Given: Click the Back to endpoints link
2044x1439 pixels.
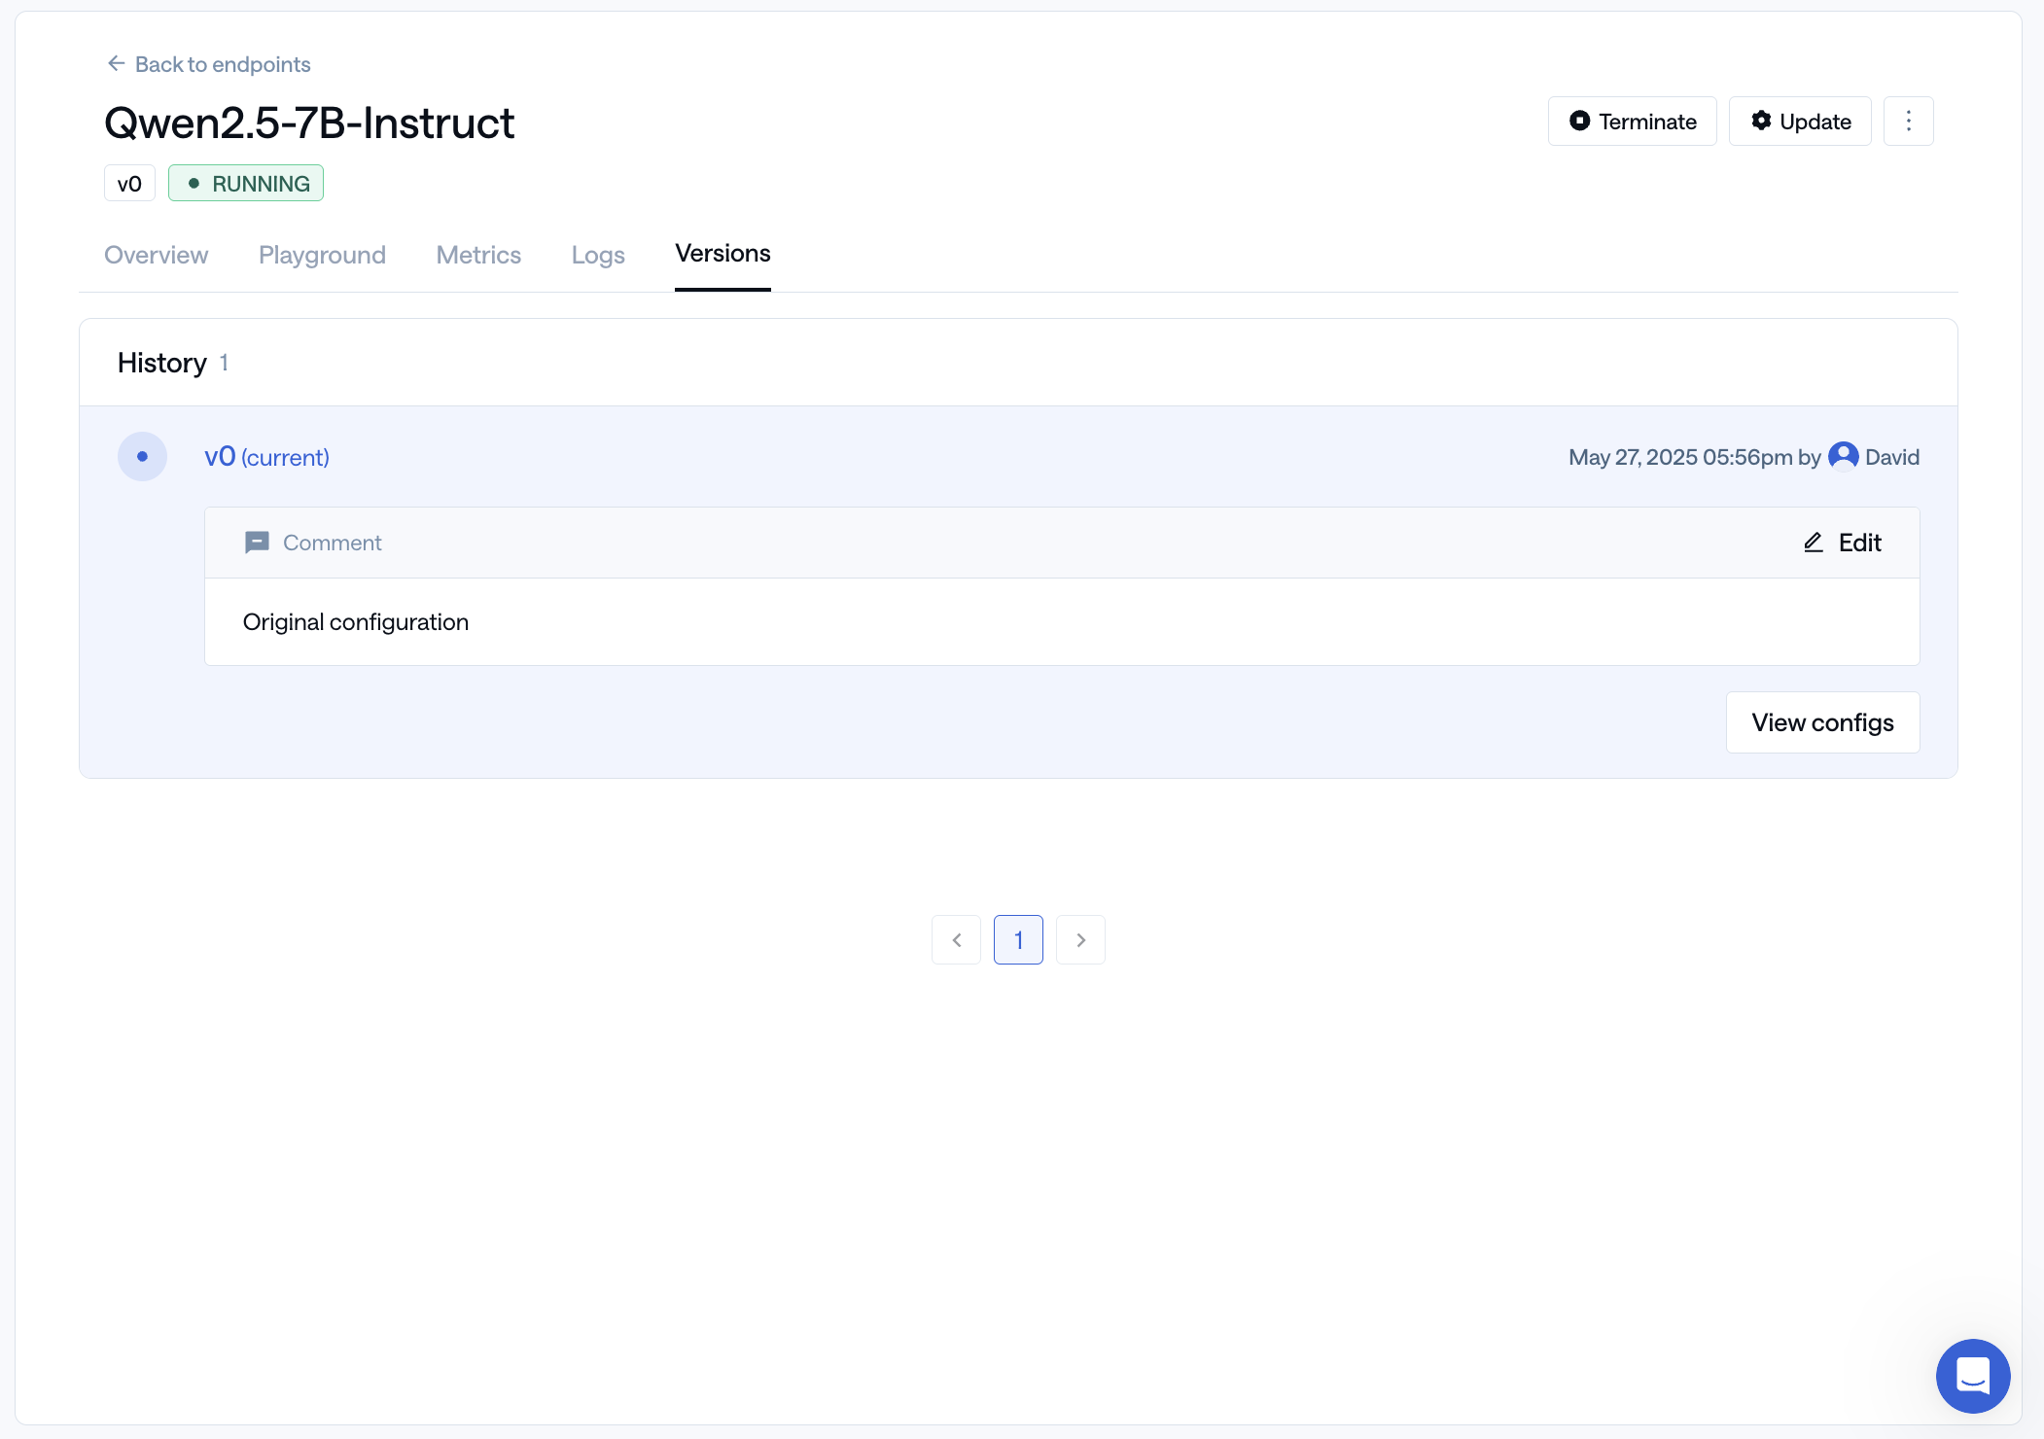Looking at the screenshot, I should [222, 64].
